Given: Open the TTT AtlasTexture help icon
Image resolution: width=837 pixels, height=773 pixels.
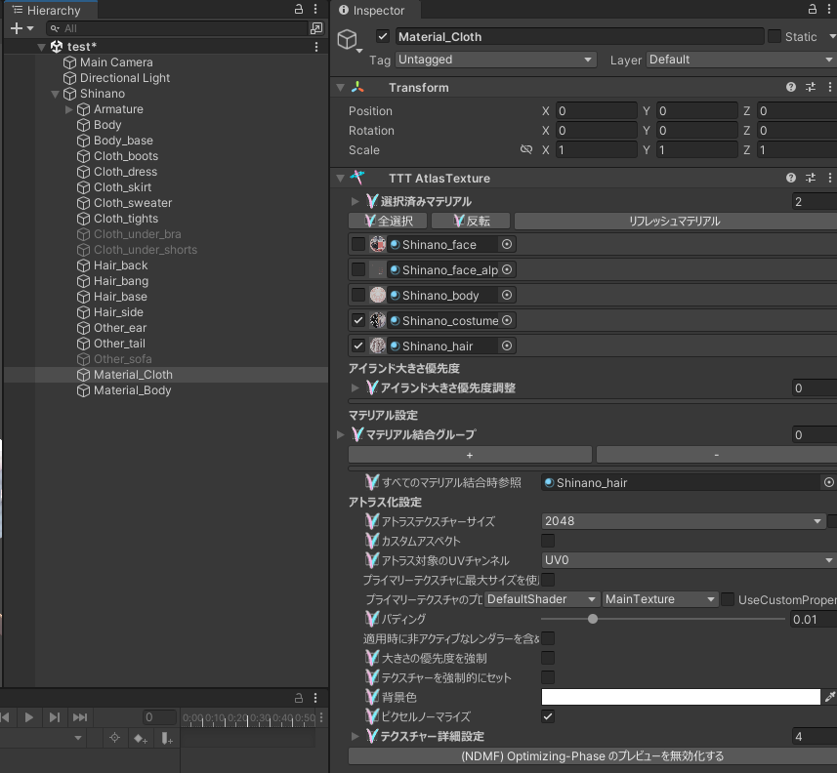Looking at the screenshot, I should click(790, 178).
